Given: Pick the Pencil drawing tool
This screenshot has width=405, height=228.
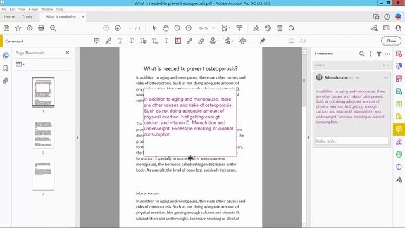Looking at the screenshot, I should [x=189, y=41].
